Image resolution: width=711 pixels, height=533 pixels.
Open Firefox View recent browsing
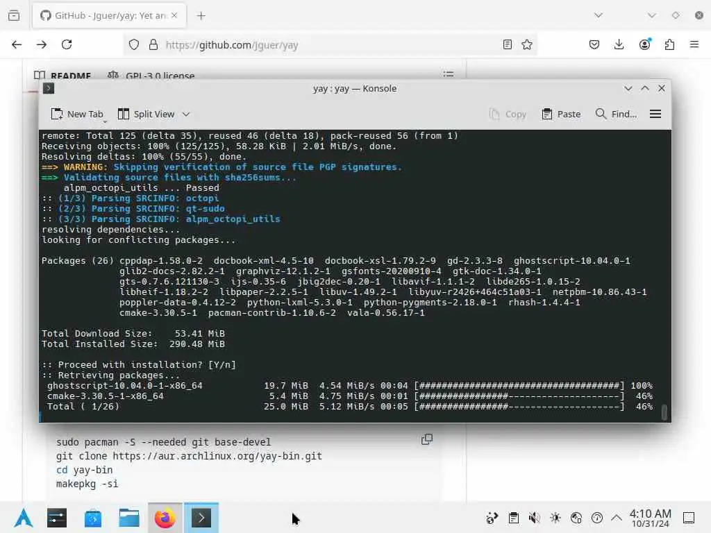tap(14, 15)
